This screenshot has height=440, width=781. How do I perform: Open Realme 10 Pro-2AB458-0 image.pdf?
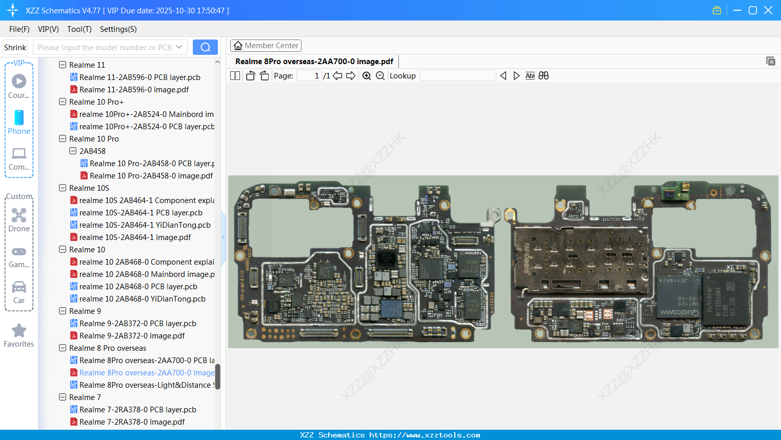[x=151, y=175]
